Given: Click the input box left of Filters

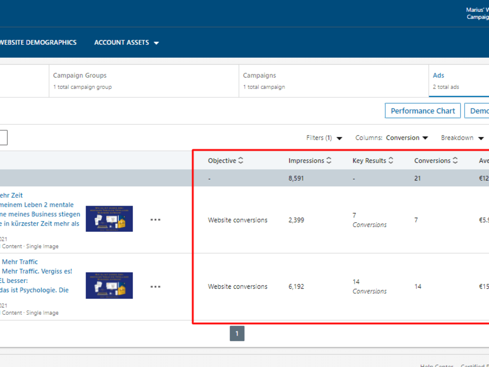Looking at the screenshot, I should pyautogui.click(x=3, y=138).
